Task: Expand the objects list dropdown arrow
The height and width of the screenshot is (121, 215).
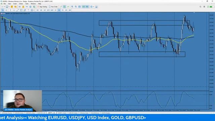Action: 34,10
